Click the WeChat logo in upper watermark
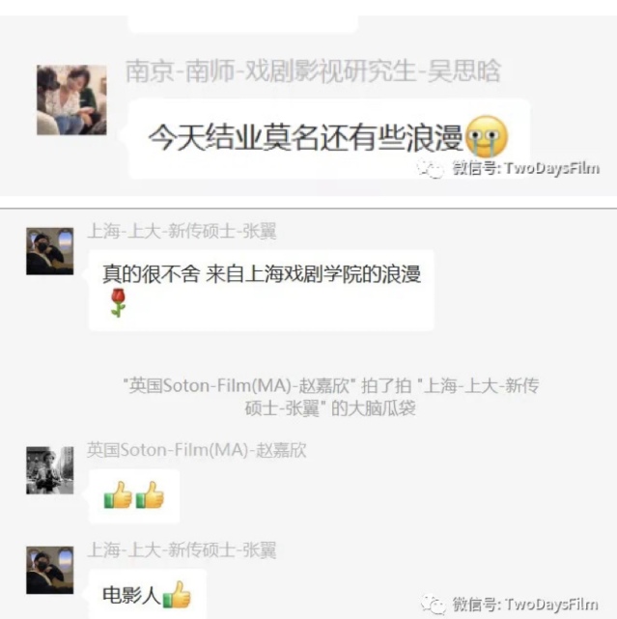Screen dimensions: 617x619 pos(431,169)
